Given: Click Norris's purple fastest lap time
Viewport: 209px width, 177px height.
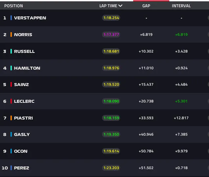Looking at the screenshot, I should point(111,34).
